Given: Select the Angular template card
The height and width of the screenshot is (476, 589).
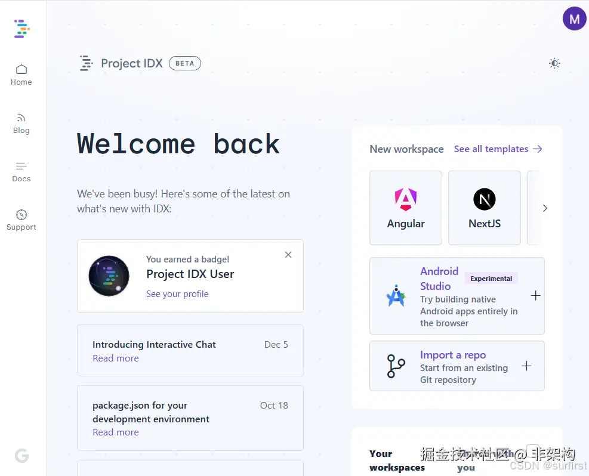Looking at the screenshot, I should click(x=406, y=208).
